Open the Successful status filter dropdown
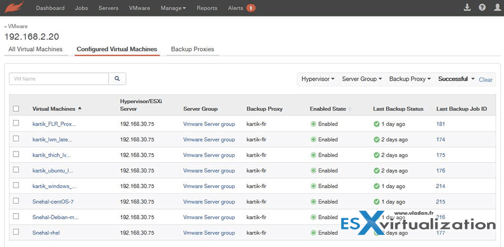504x247 pixels. (457, 79)
